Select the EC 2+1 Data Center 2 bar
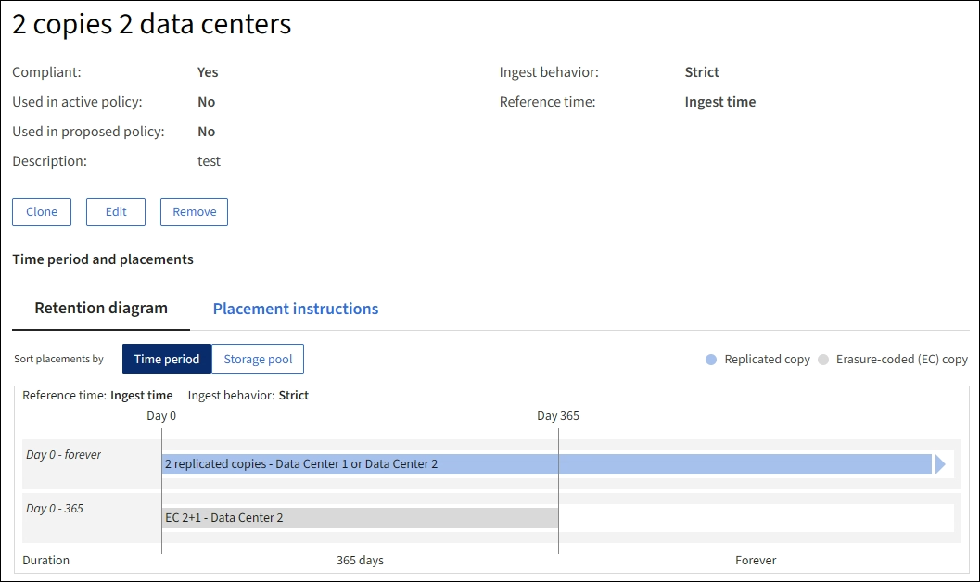980x582 pixels. (x=360, y=518)
